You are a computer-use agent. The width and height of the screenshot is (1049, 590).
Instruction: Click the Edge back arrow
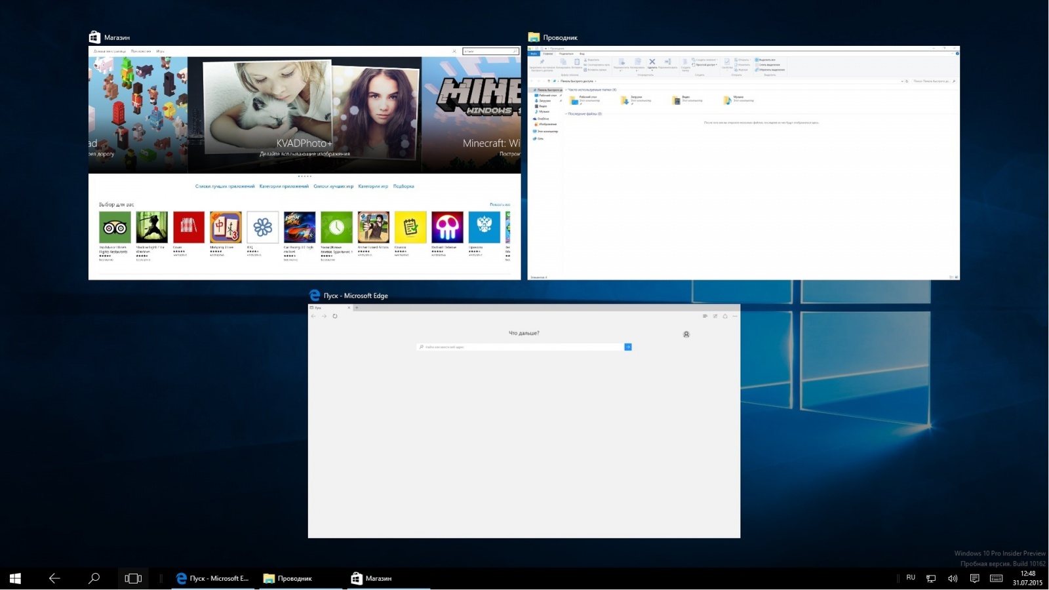tap(313, 316)
